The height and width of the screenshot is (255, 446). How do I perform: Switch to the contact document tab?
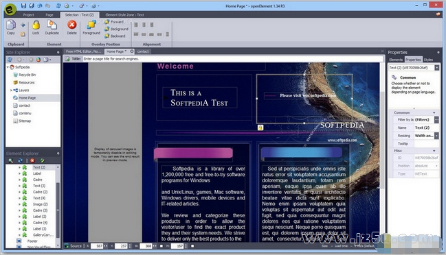point(143,51)
